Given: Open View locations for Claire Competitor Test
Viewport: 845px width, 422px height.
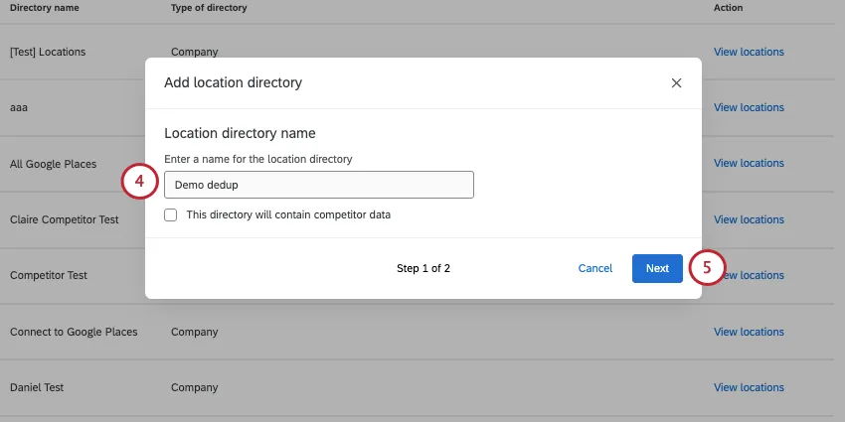Looking at the screenshot, I should coord(749,219).
